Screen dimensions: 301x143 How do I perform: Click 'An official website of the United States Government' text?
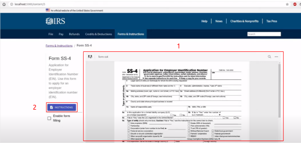(77, 10)
